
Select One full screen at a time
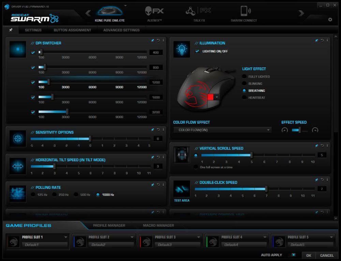coord(196,167)
